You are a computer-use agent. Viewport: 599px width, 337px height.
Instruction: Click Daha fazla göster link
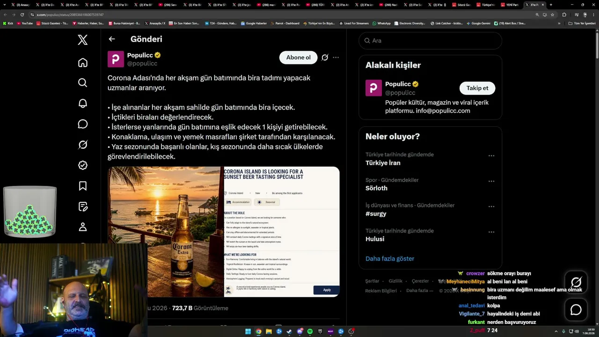tap(390, 258)
